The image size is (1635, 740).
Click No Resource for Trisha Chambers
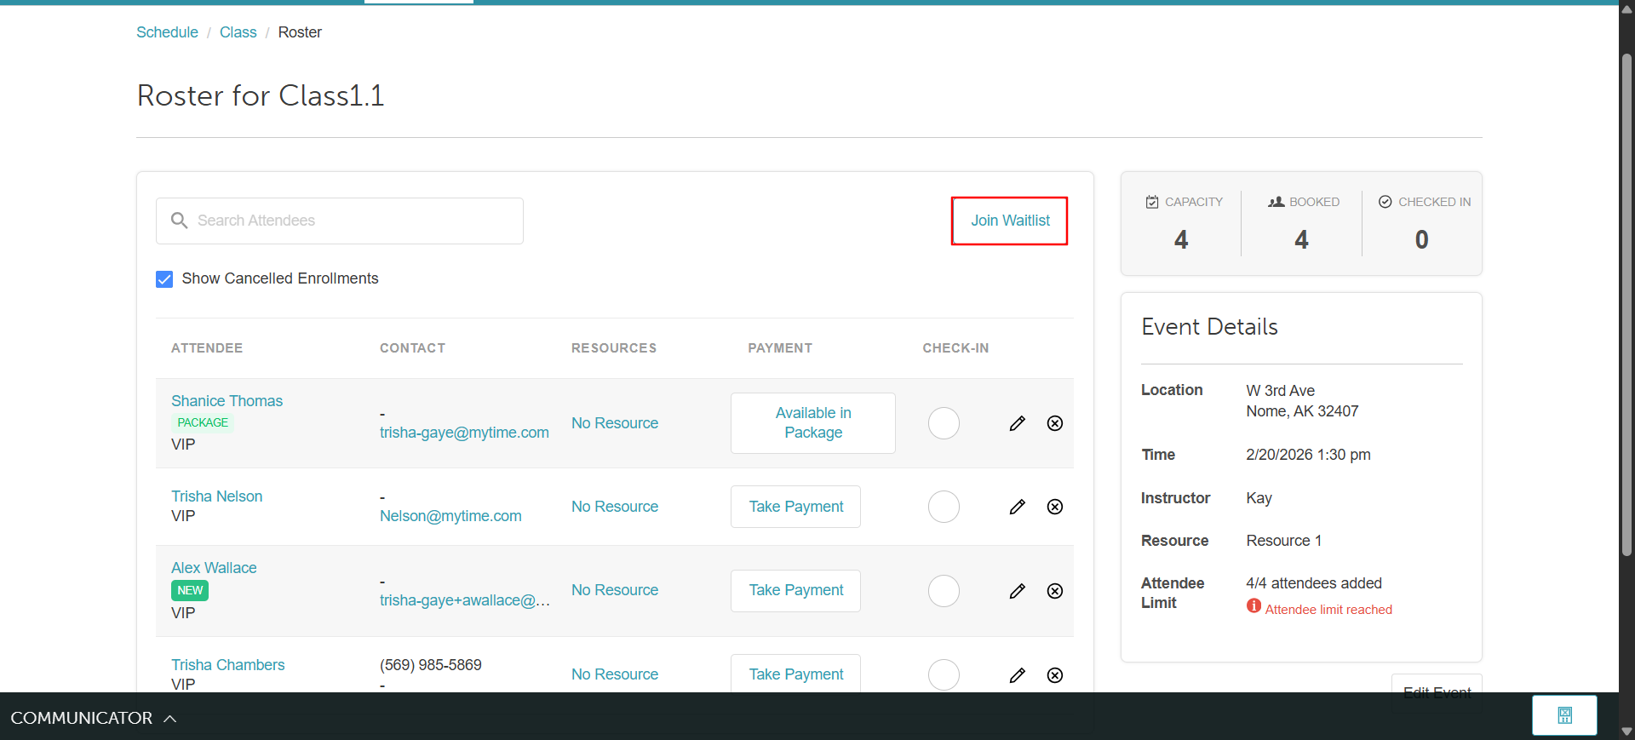615,674
